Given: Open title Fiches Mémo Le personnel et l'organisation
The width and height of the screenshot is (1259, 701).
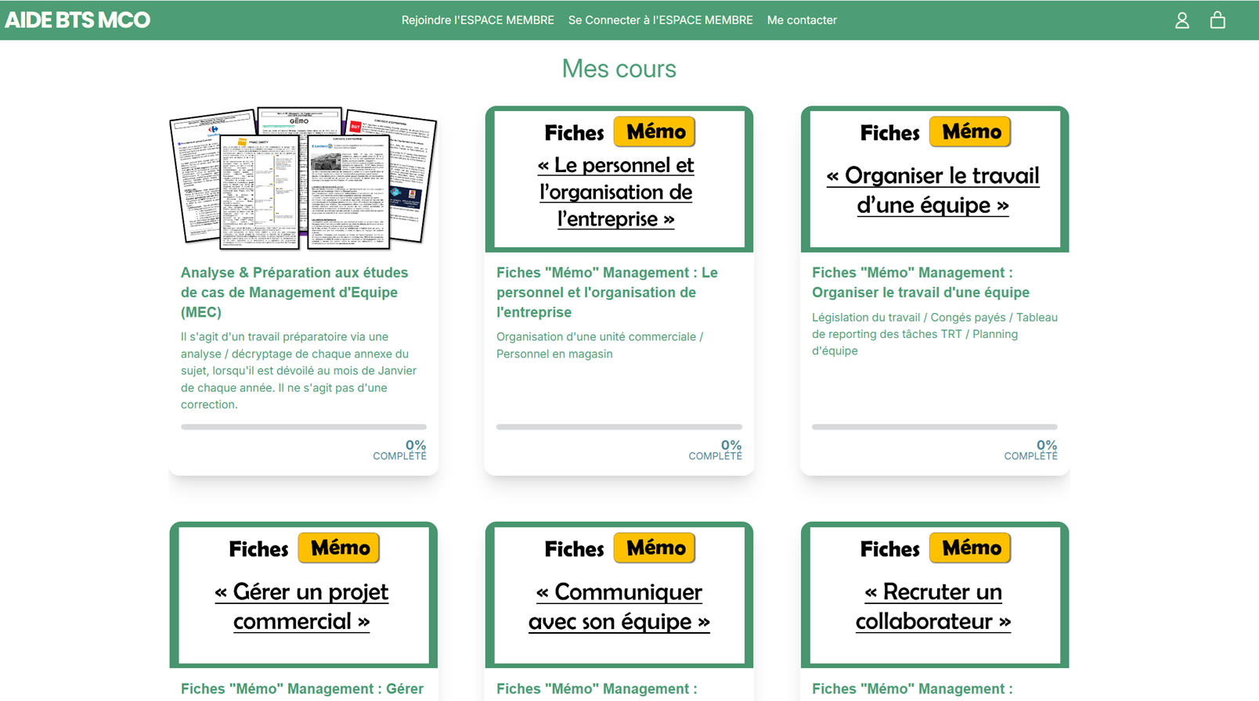Looking at the screenshot, I should click(x=607, y=293).
